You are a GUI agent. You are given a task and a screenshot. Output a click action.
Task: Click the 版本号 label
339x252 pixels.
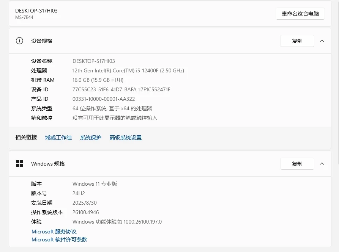(x=39, y=194)
